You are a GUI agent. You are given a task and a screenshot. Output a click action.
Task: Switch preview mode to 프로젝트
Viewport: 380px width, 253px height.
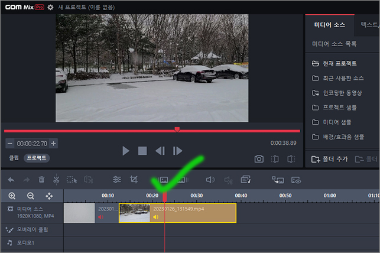point(37,158)
